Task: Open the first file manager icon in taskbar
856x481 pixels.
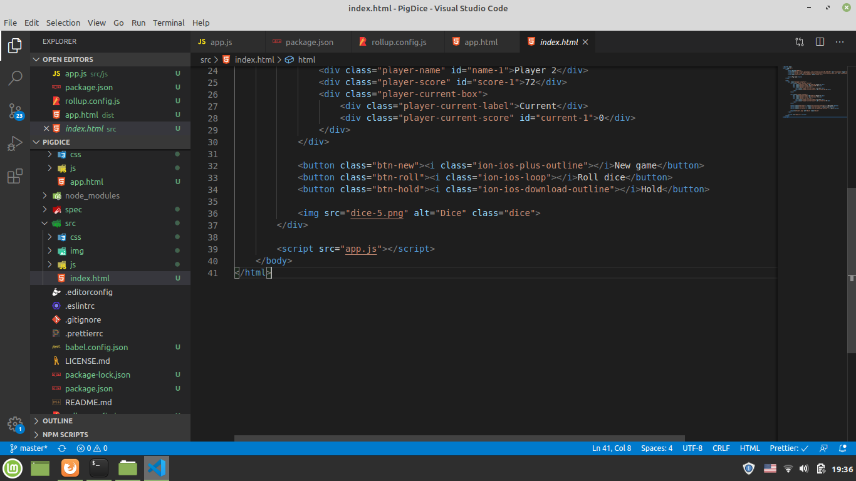Action: pos(40,468)
